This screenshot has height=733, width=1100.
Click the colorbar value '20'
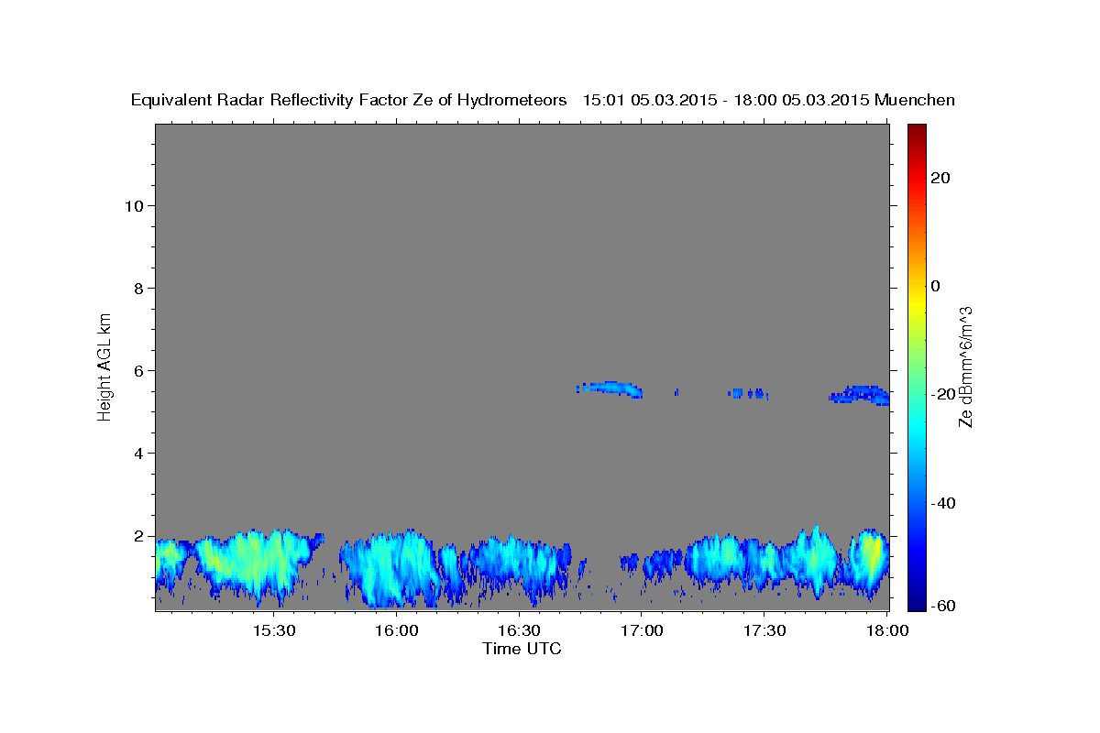pyautogui.click(x=940, y=178)
